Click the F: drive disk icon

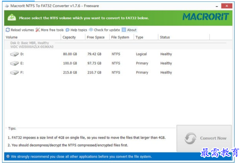14,72
